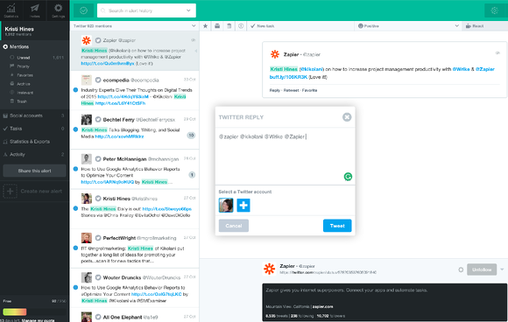Open Activity in sidebar

[18, 154]
